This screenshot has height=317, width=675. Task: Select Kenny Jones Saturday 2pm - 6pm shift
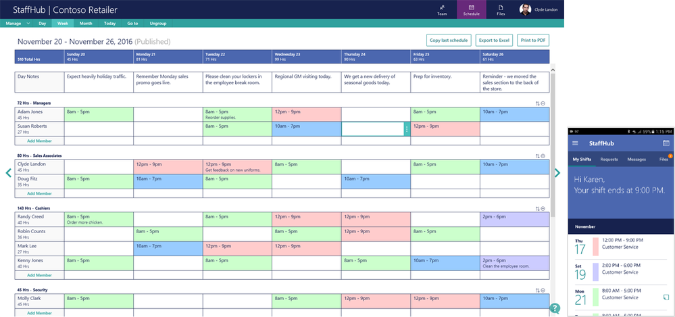(x=514, y=263)
